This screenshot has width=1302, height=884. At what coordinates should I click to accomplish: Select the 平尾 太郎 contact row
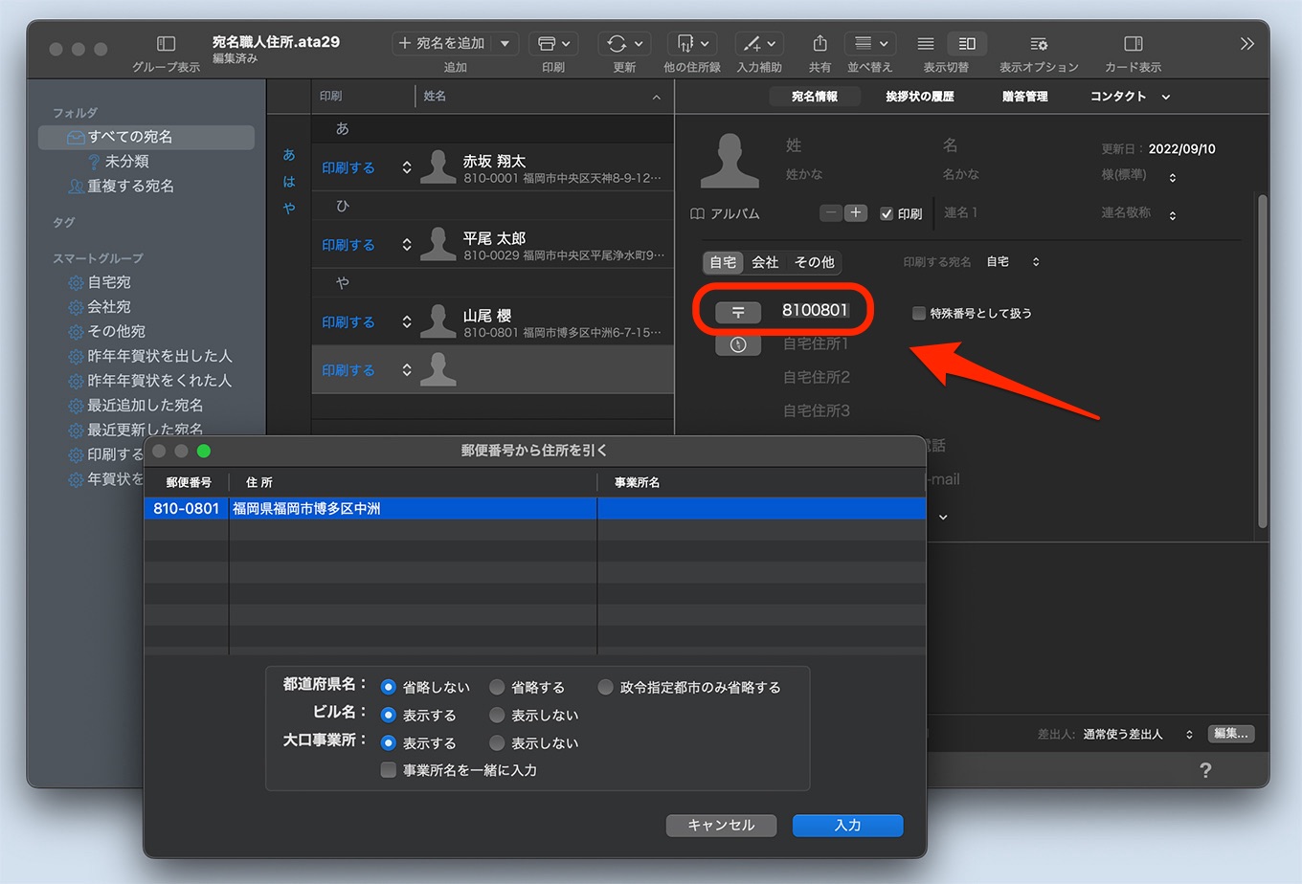(x=493, y=245)
